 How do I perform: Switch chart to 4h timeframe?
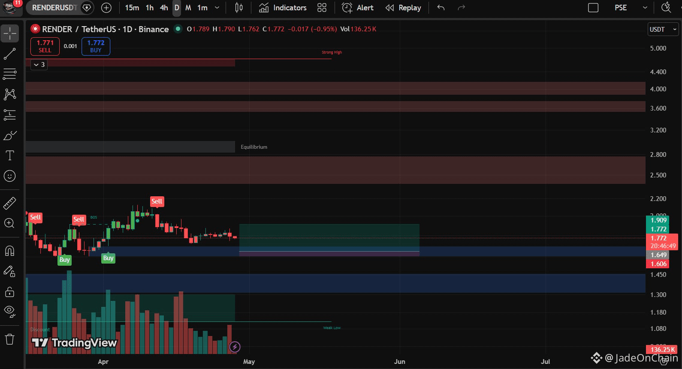point(164,8)
